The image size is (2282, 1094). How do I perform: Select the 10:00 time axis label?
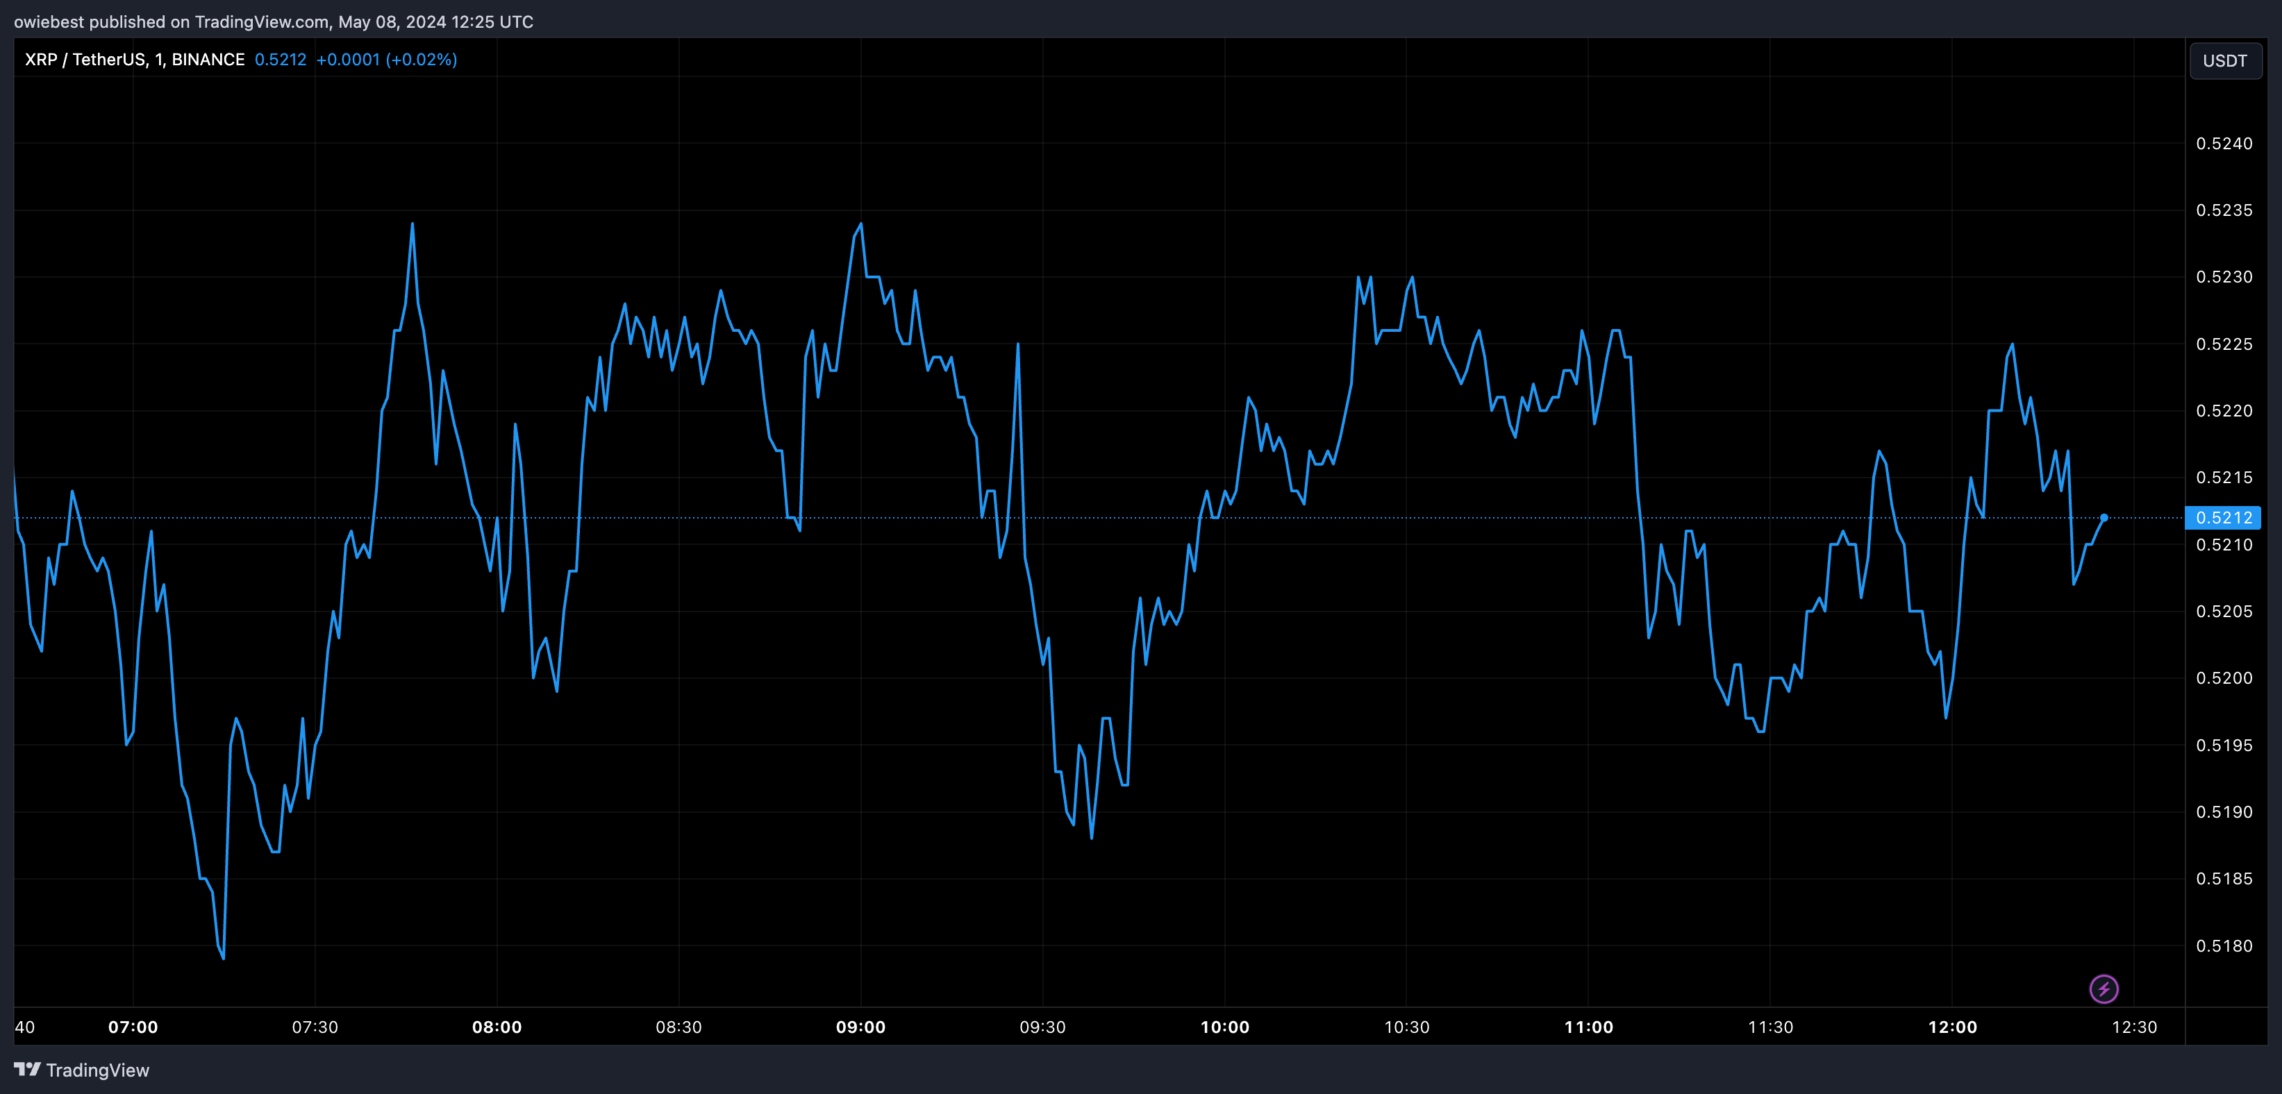pyautogui.click(x=1224, y=1027)
